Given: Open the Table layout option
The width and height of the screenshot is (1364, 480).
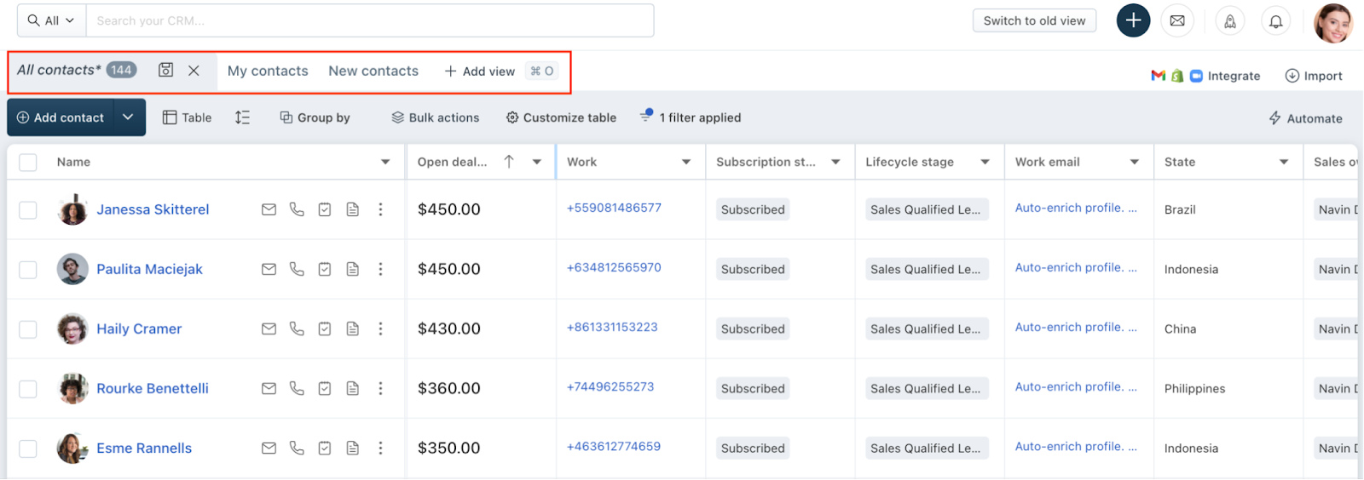Looking at the screenshot, I should click(x=188, y=117).
